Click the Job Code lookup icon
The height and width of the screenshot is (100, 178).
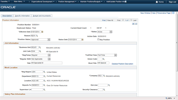[40, 51]
